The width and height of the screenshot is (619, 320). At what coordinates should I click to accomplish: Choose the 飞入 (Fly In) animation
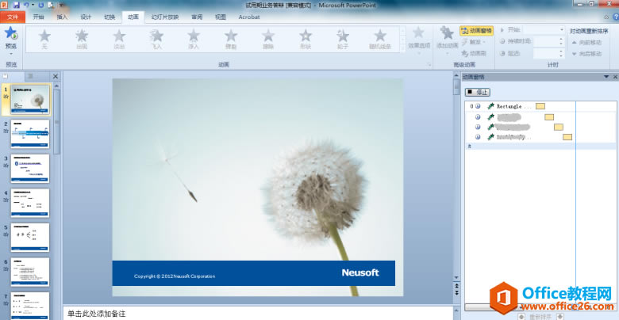click(156, 39)
